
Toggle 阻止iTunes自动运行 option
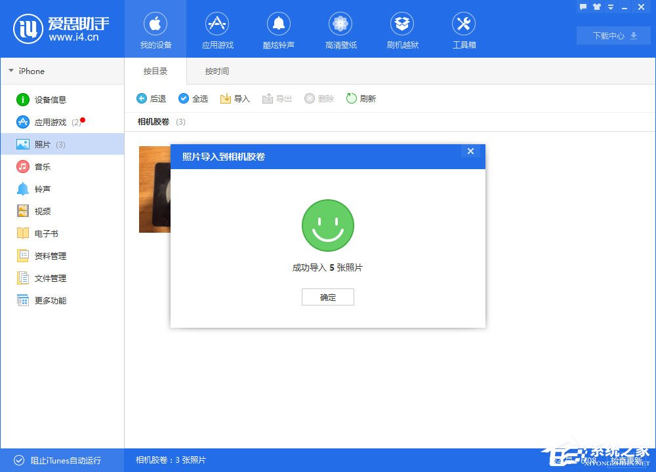(x=57, y=460)
